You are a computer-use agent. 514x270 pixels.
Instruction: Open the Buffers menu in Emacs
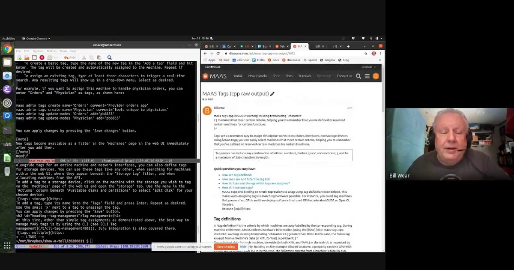click(x=51, y=51)
